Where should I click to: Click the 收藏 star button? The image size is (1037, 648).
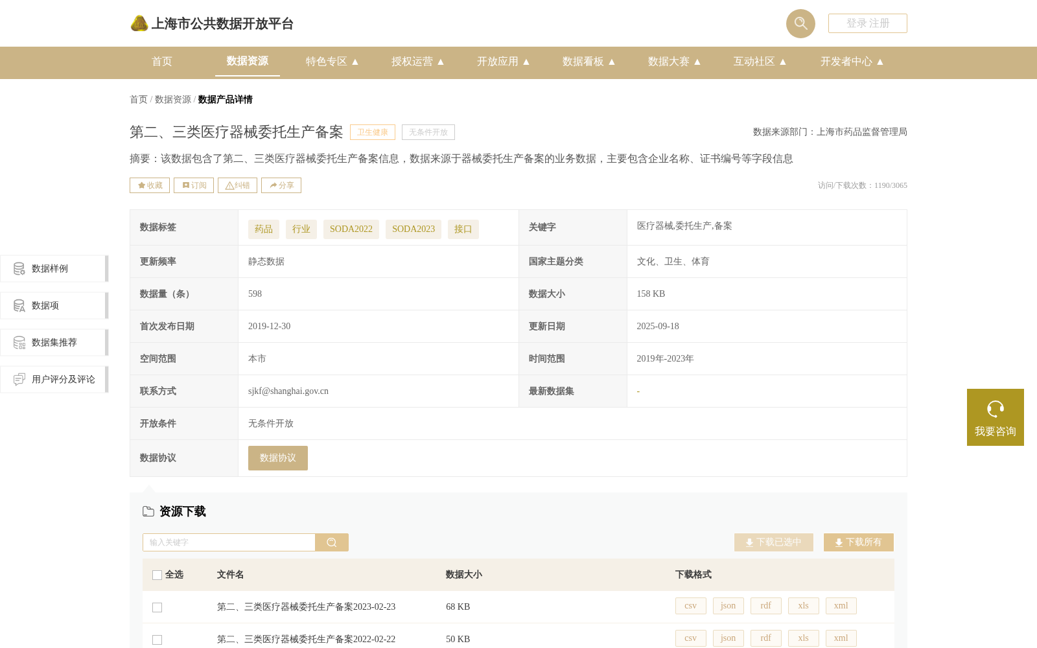(150, 185)
